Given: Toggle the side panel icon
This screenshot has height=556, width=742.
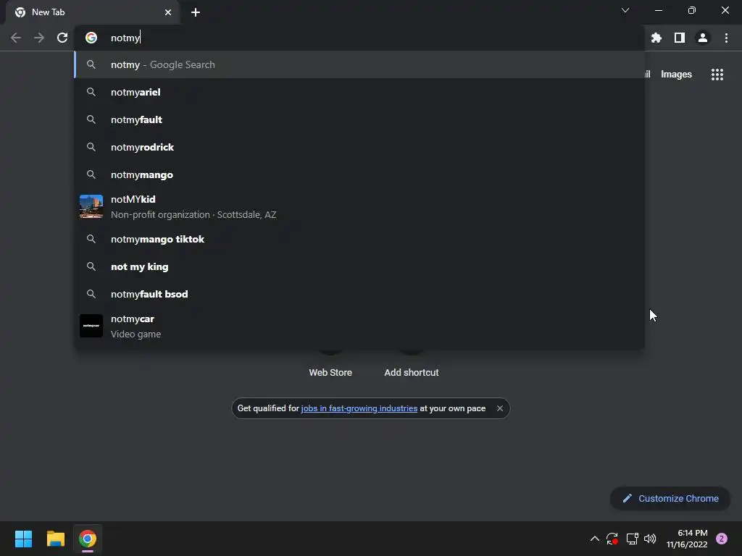Looking at the screenshot, I should click(680, 38).
